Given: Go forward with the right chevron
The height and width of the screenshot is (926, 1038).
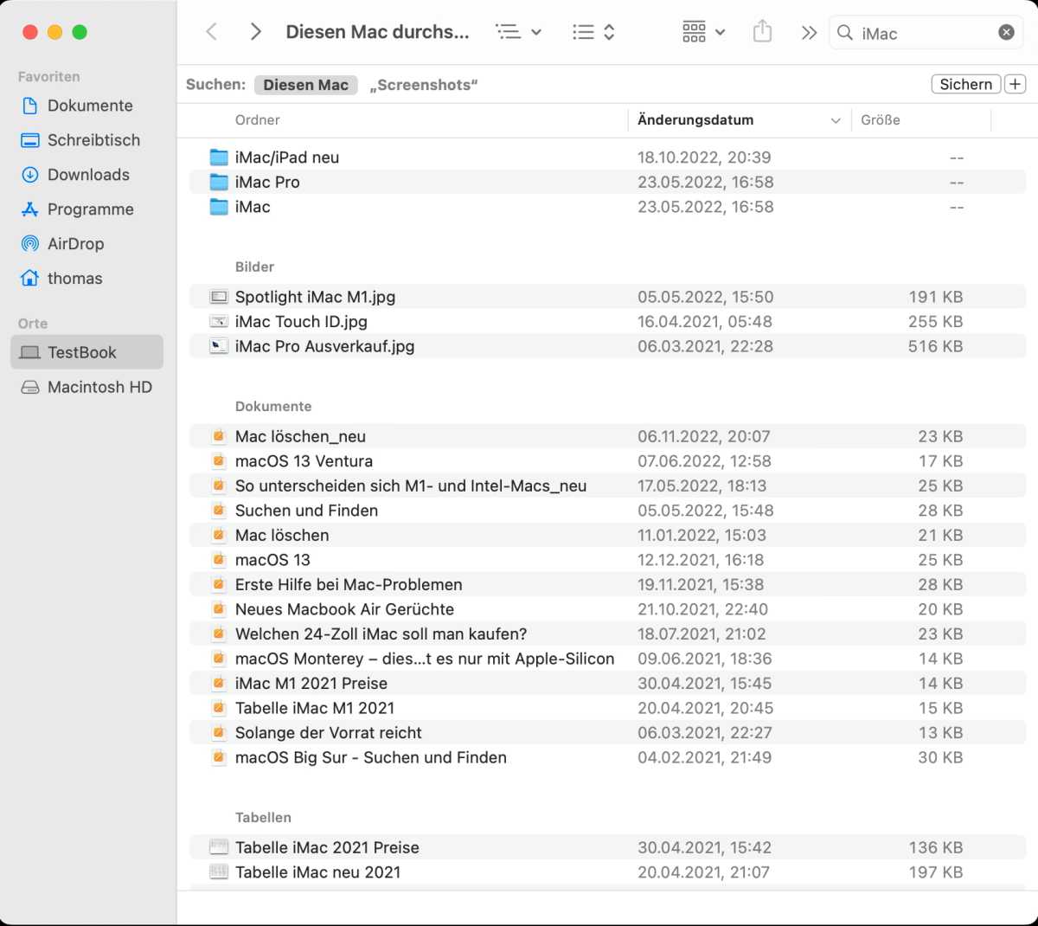Looking at the screenshot, I should (255, 32).
